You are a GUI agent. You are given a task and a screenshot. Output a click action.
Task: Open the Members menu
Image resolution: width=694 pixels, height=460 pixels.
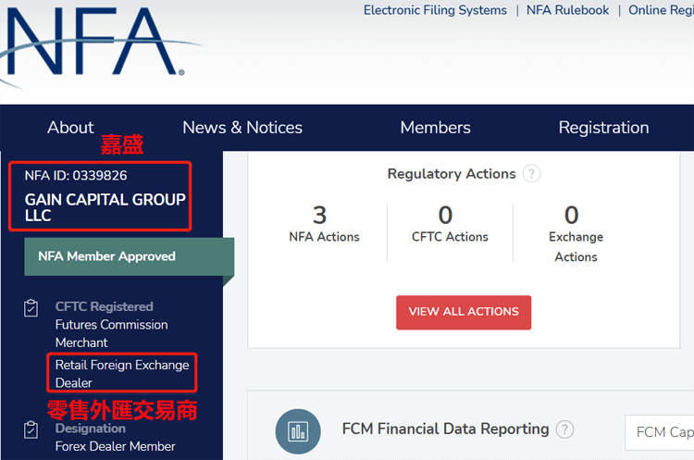[x=435, y=128]
